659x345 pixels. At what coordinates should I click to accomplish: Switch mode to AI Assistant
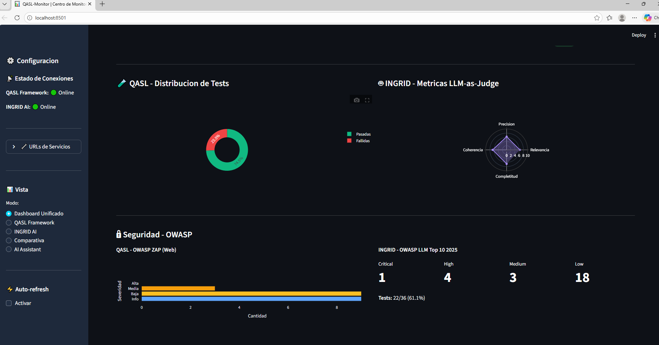tap(8, 249)
